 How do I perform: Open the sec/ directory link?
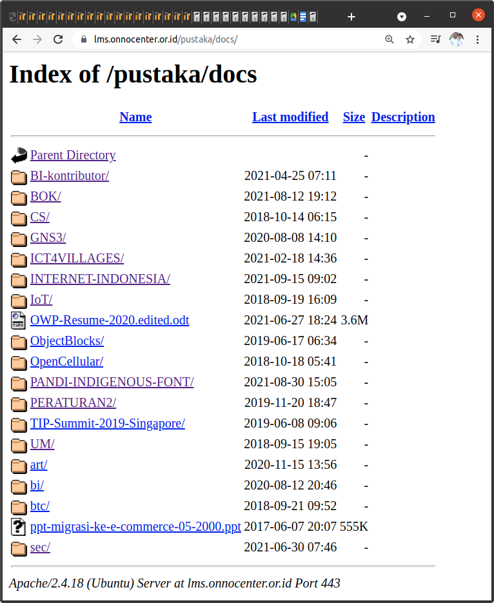tap(41, 548)
